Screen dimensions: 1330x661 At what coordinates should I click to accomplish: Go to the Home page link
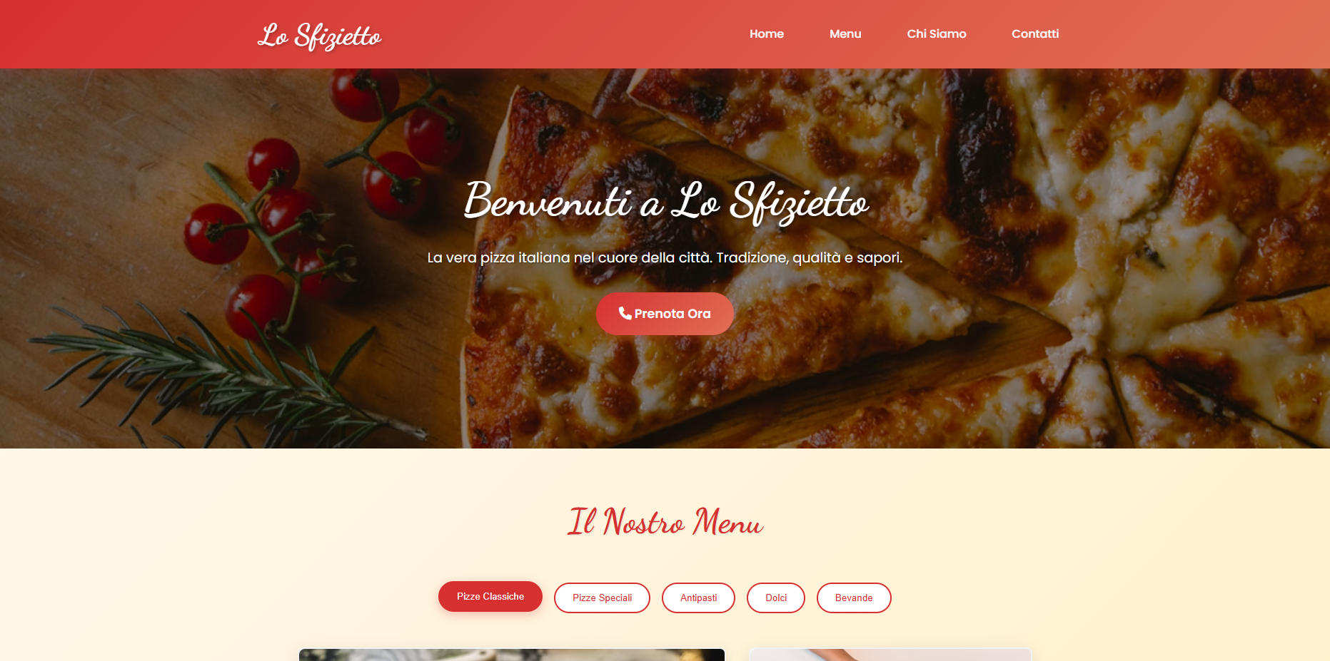(x=767, y=34)
